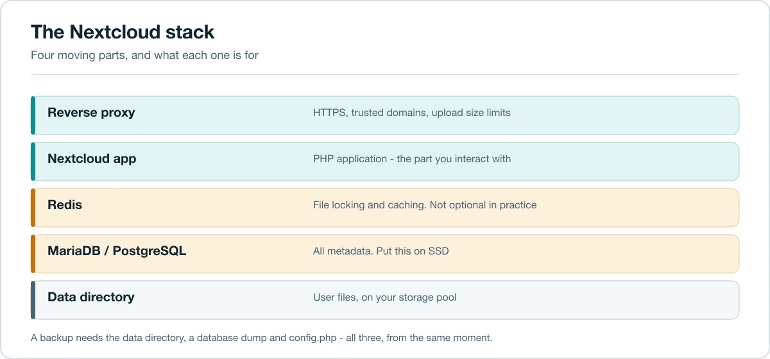Click "All metadata. Put this on SSD" text
770x359 pixels.
381,251
